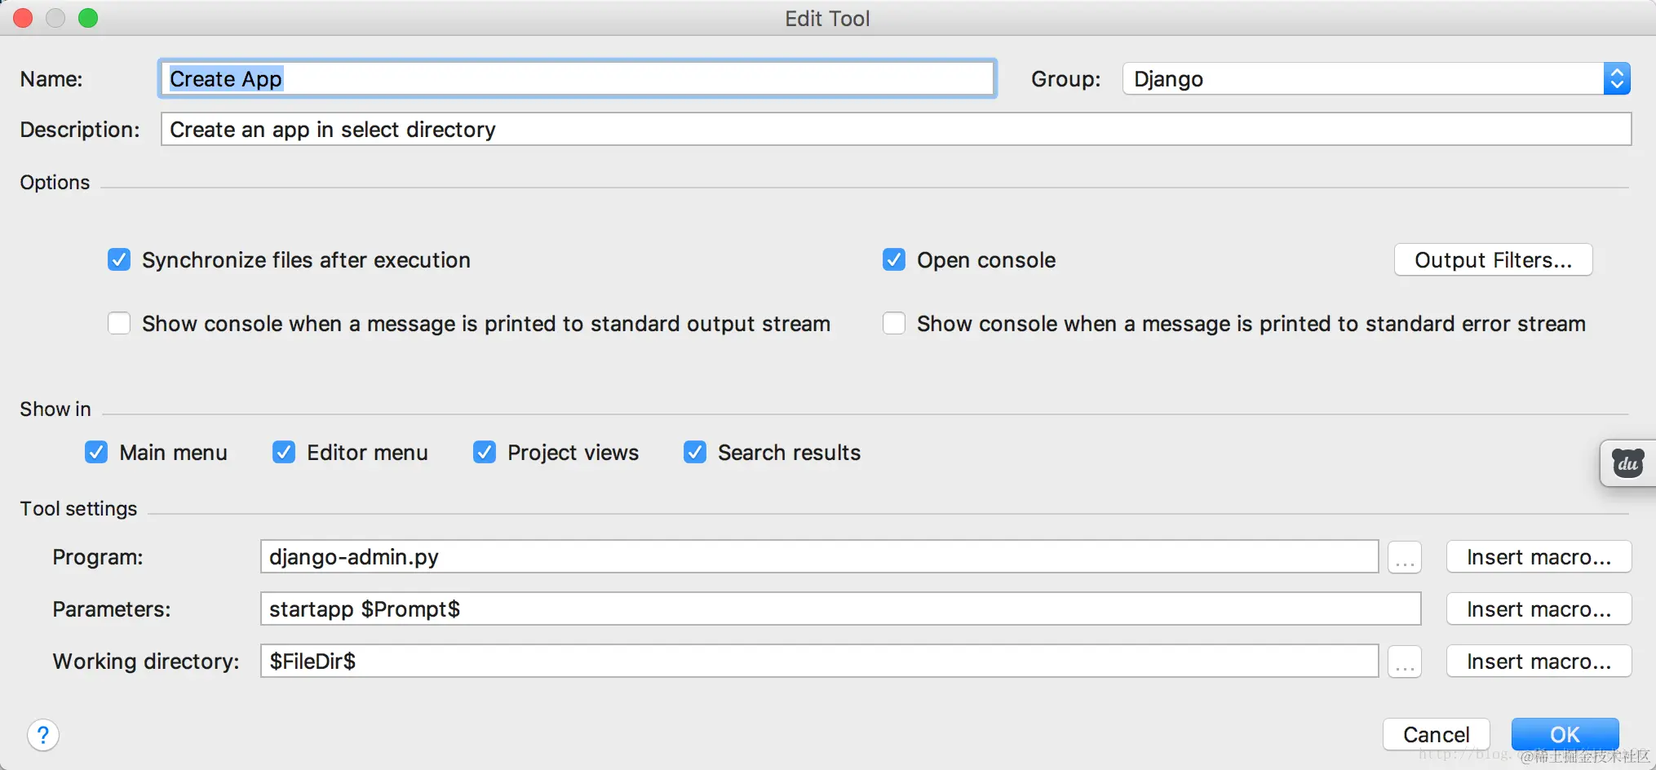Insert macro for the Program field

[1539, 557]
